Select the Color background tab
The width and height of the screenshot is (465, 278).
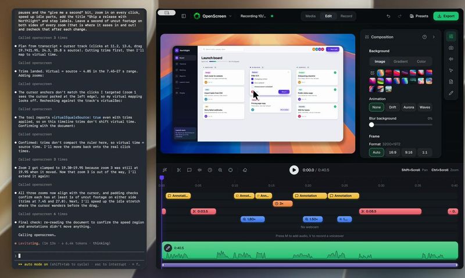[421, 62]
